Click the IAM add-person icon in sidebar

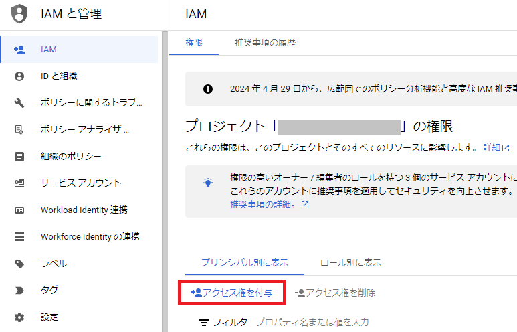pos(19,50)
